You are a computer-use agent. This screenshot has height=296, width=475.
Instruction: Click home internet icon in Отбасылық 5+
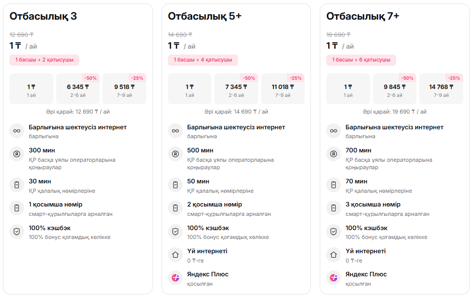coord(175,255)
